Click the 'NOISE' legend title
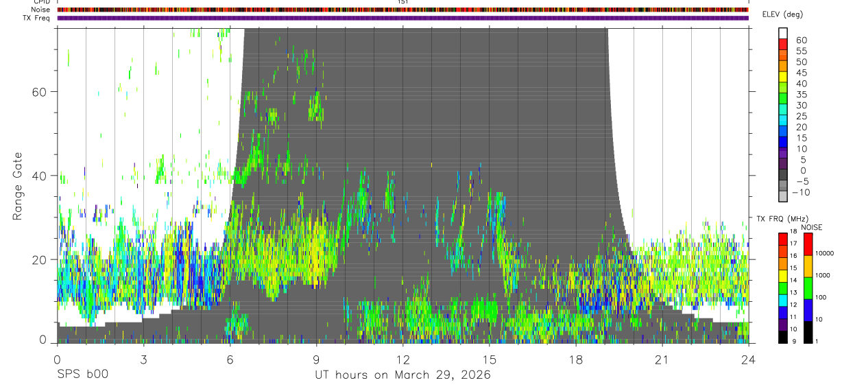Screen dimensions: 842x389 tap(811, 227)
